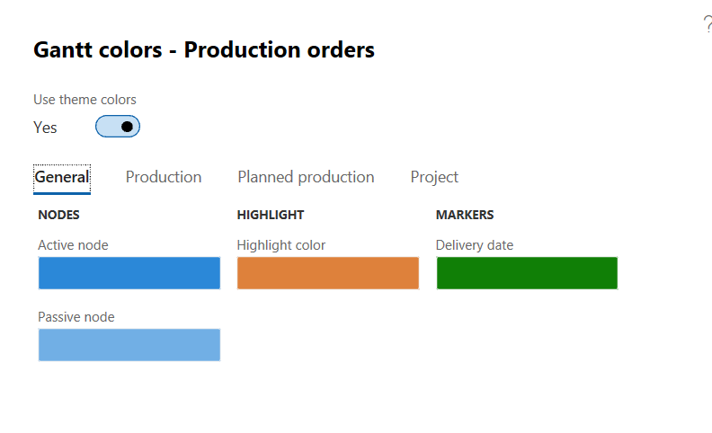Click the "Delivery date" field label
Image resolution: width=712 pixels, height=433 pixels.
pyautogui.click(x=475, y=245)
